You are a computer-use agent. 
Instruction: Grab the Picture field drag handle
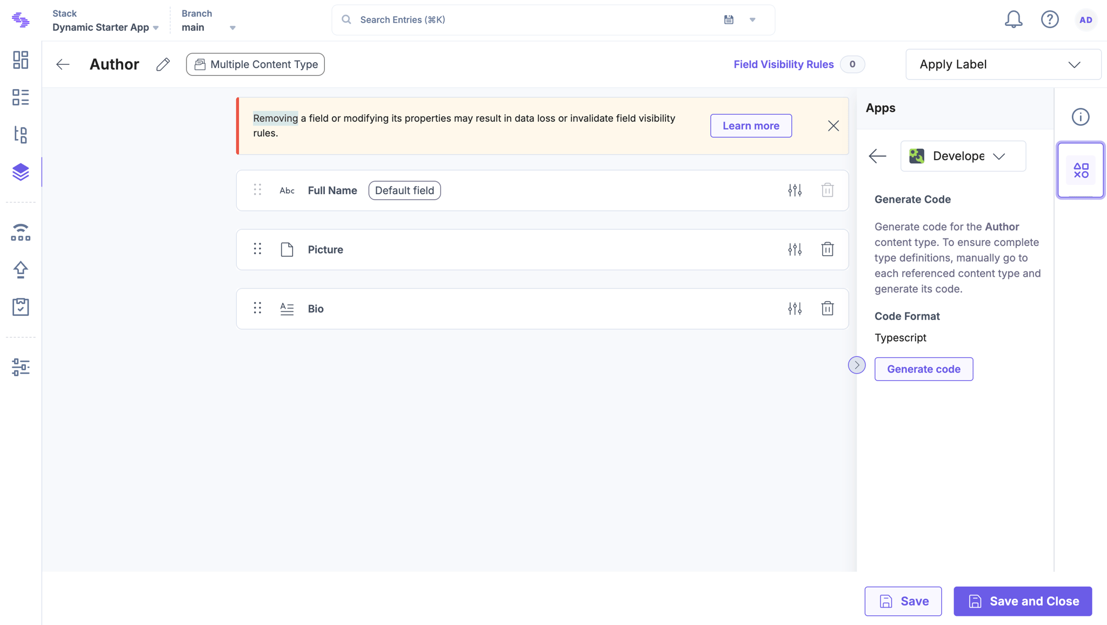pos(257,249)
